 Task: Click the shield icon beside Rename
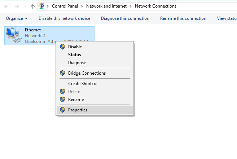[62, 100]
